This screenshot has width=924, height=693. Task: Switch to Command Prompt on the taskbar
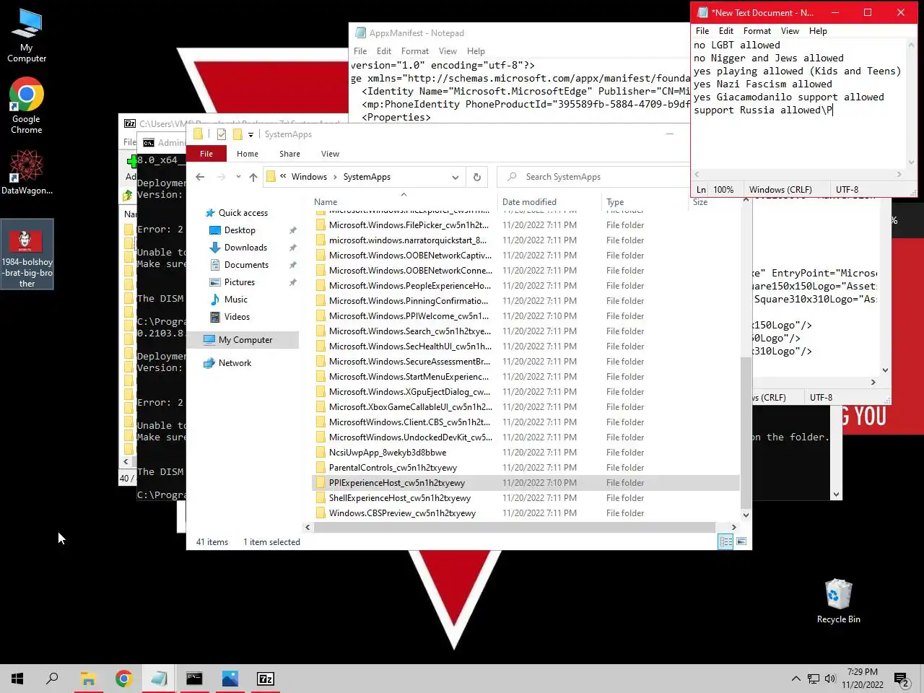pyautogui.click(x=194, y=679)
